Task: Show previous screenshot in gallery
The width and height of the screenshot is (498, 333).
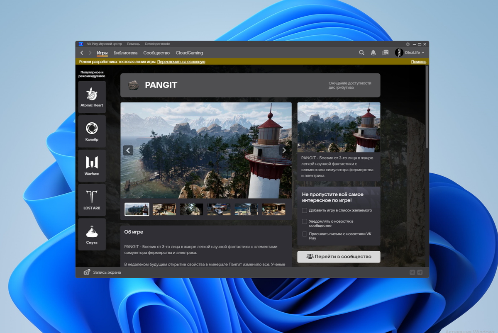Action: pos(128,150)
